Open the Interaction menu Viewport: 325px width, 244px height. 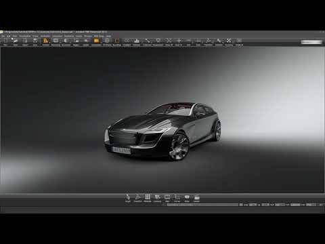click(x=58, y=36)
